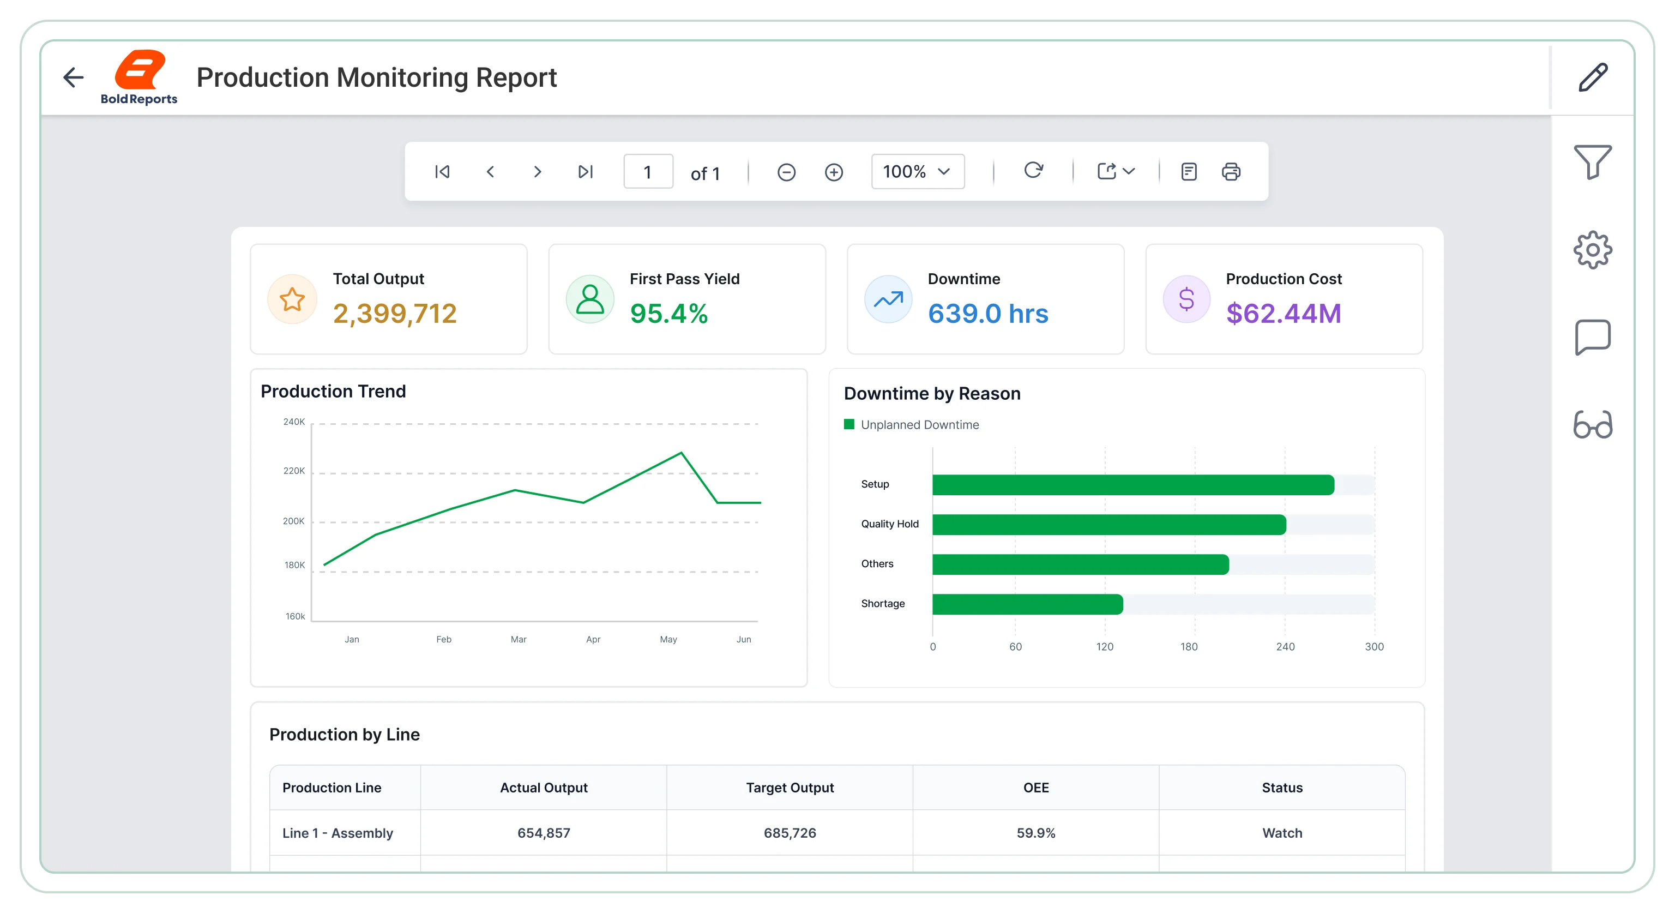Open the filter funnel icon
Viewport: 1675px width, 913px height.
tap(1593, 161)
